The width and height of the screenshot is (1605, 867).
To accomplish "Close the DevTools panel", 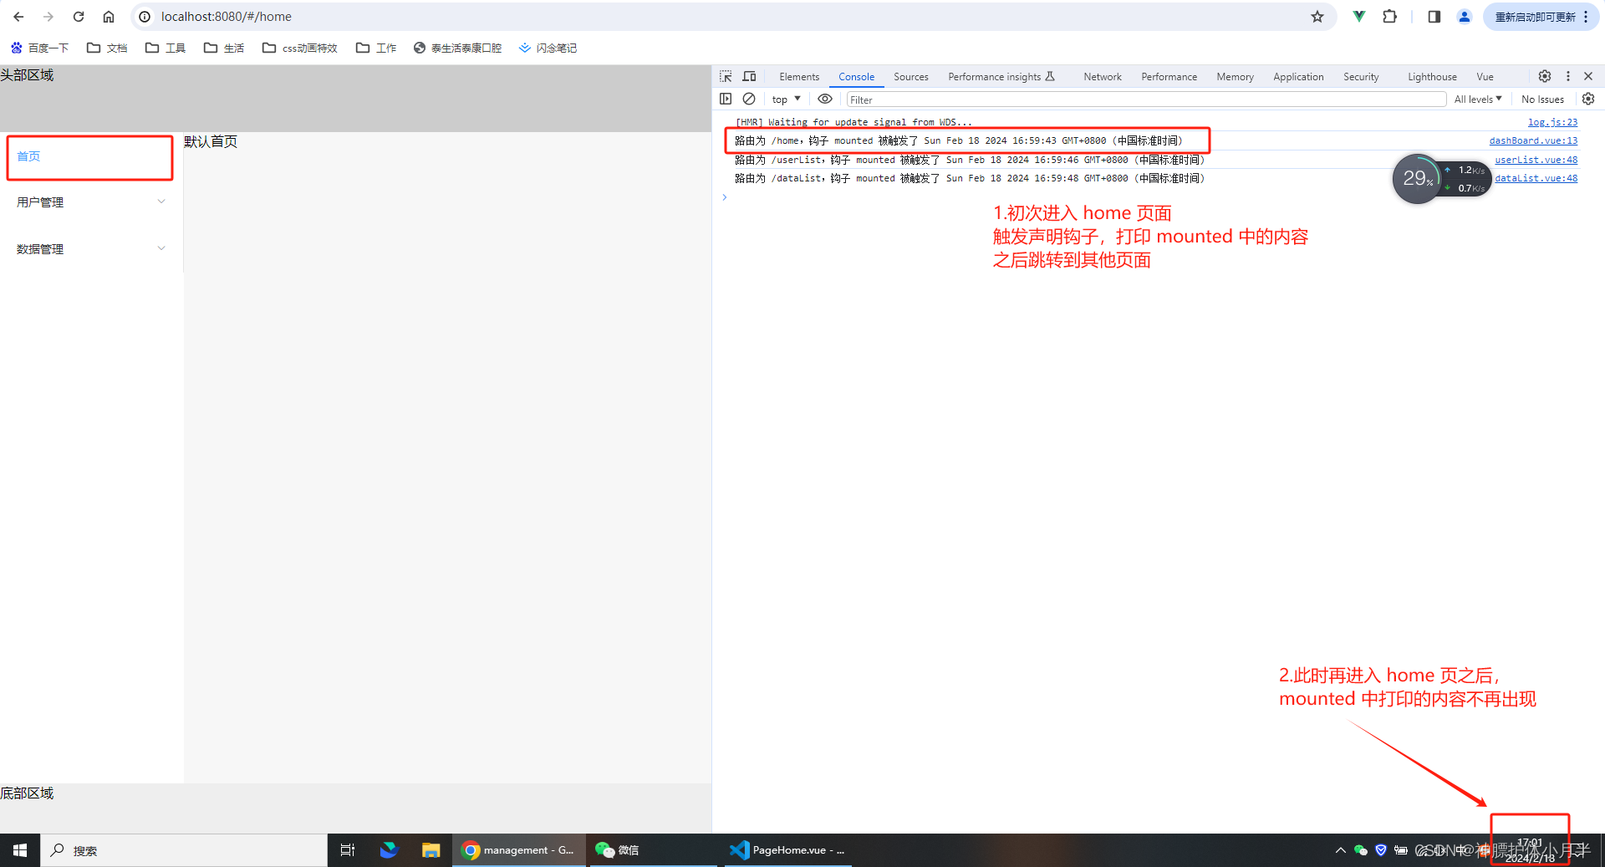I will (x=1588, y=76).
